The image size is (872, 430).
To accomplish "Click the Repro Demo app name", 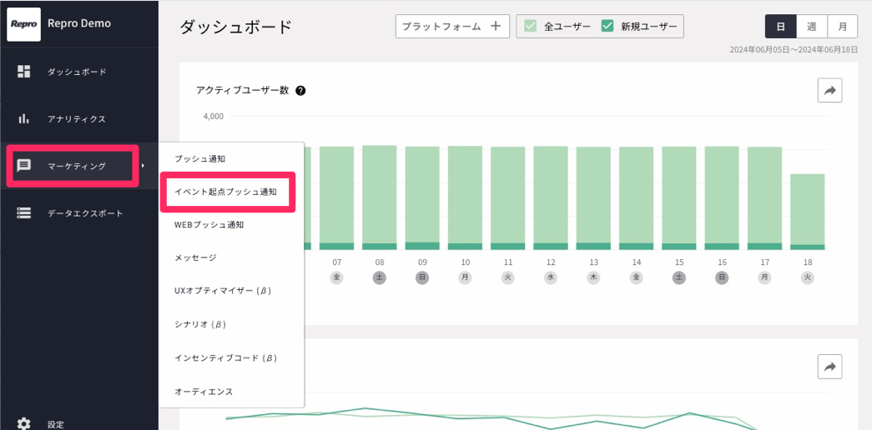I will (x=79, y=23).
